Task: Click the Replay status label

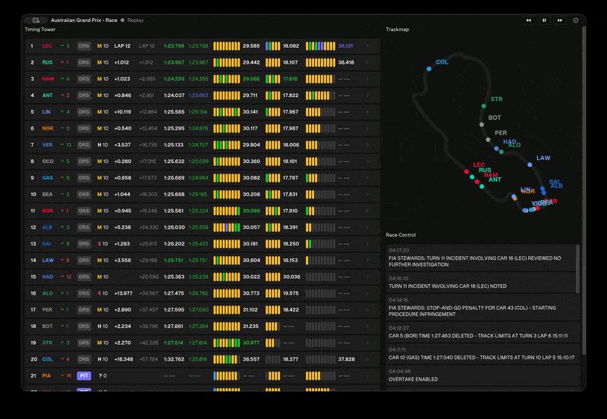Action: (135, 20)
